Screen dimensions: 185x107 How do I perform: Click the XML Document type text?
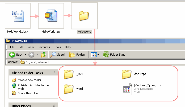coord(144,89)
